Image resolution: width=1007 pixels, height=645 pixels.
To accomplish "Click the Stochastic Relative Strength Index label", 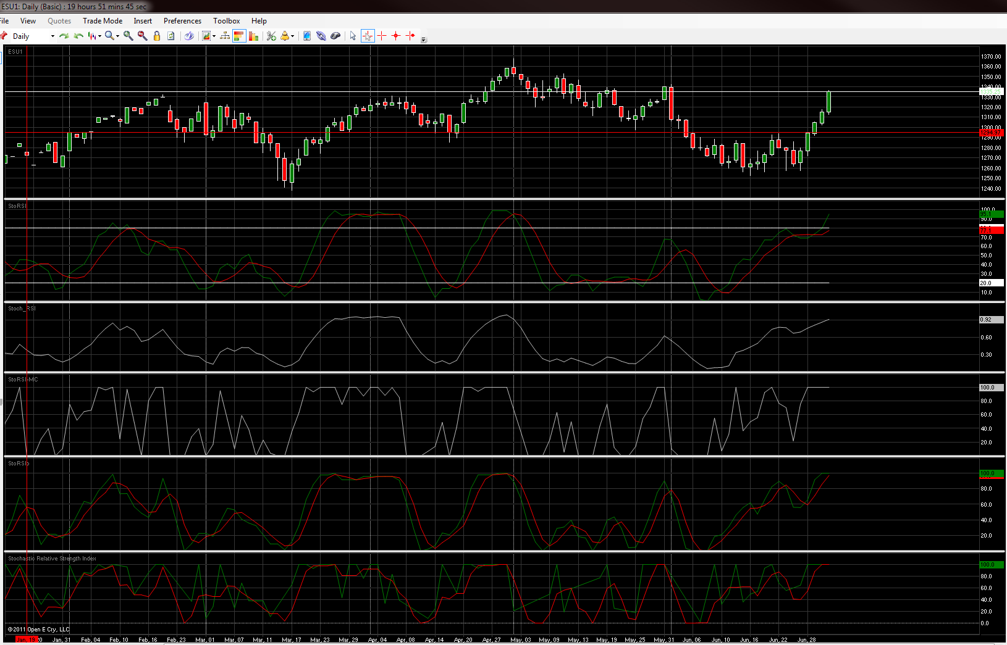I will (x=52, y=559).
